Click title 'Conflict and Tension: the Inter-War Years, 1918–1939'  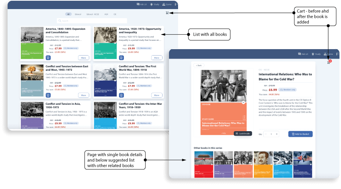[x=140, y=106]
